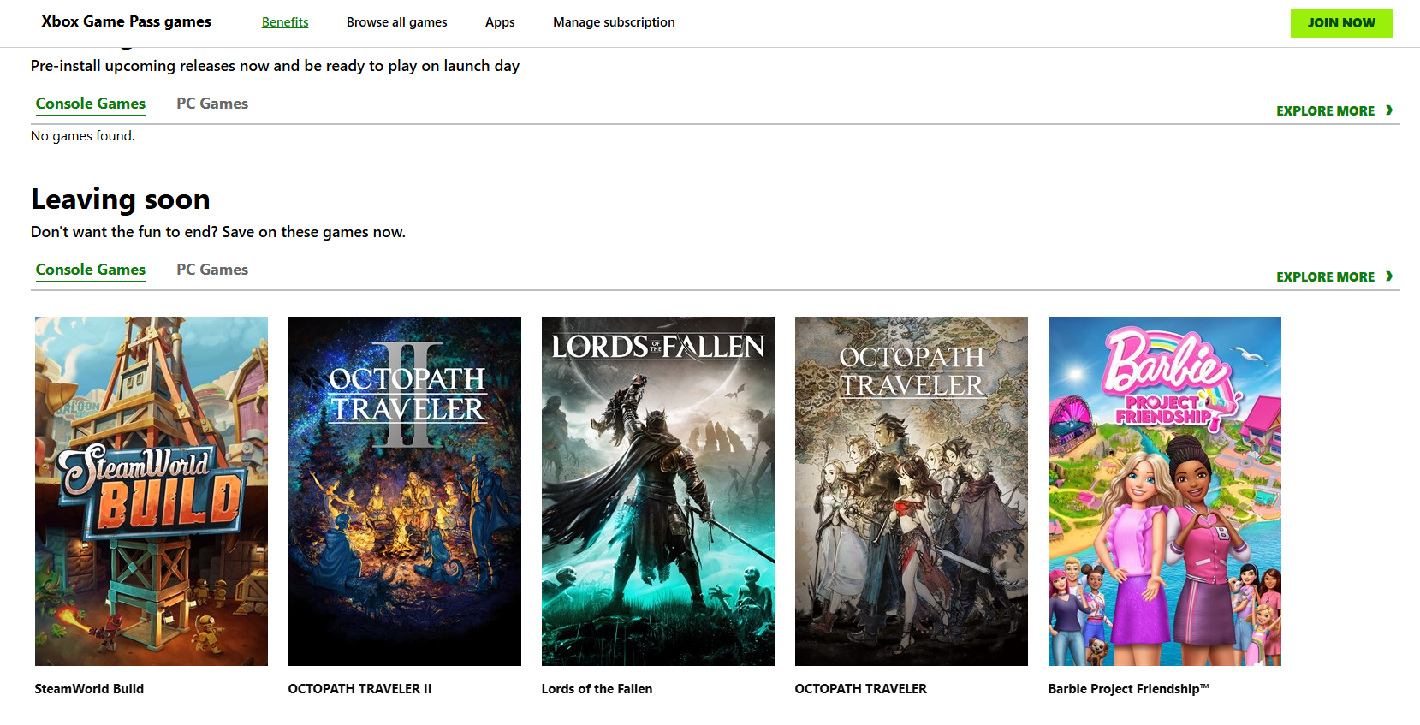Click the Xbox Game Pass games title
The height and width of the screenshot is (725, 1420).
point(126,21)
